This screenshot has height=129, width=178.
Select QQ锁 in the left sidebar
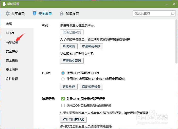click(x=17, y=33)
